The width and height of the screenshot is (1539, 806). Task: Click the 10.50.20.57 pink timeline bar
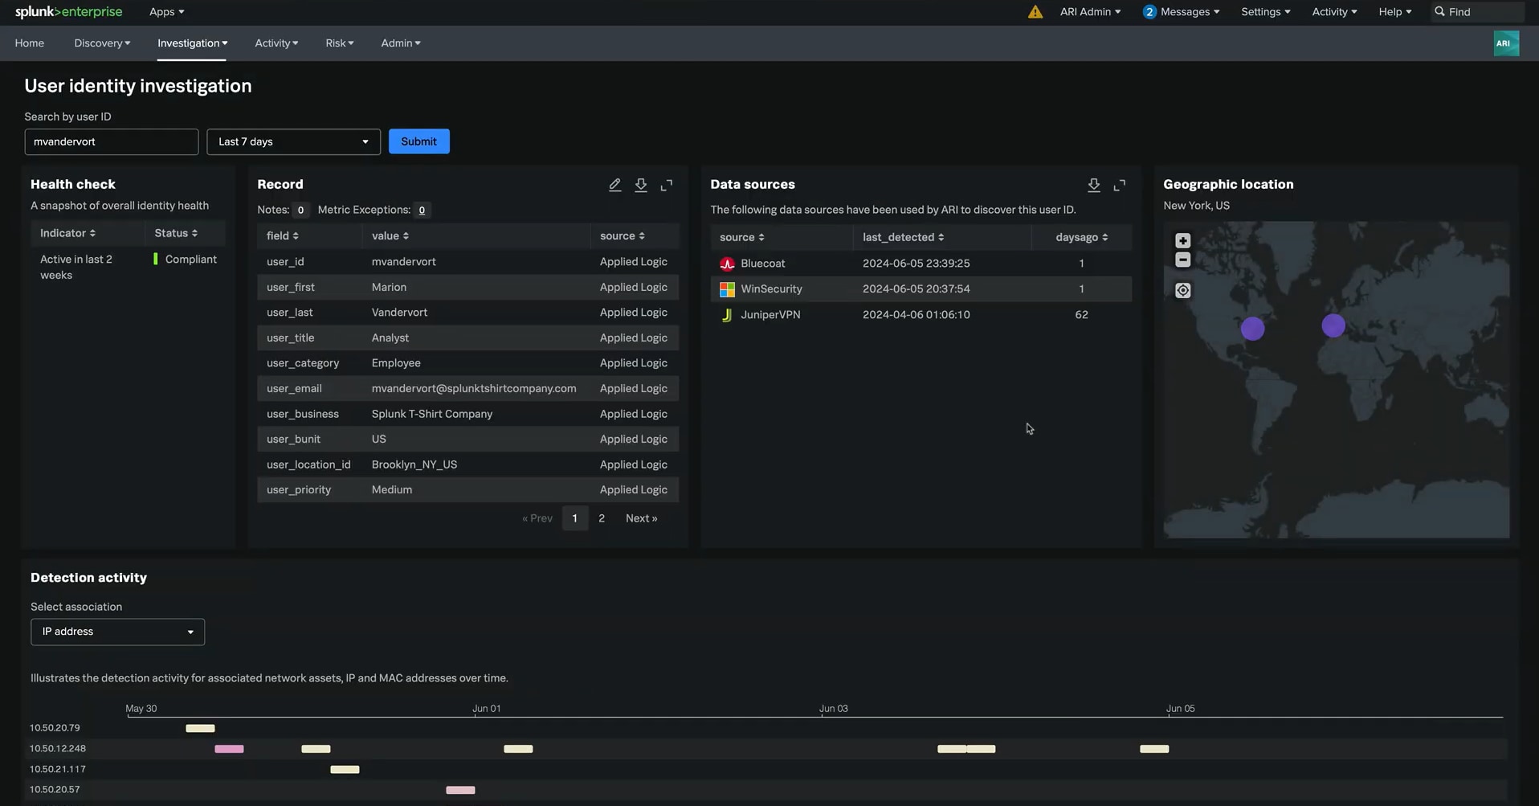(x=460, y=790)
